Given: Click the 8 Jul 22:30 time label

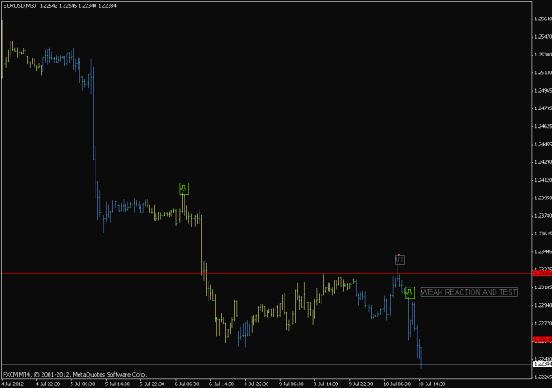Looking at the screenshot, I should click(x=257, y=384).
